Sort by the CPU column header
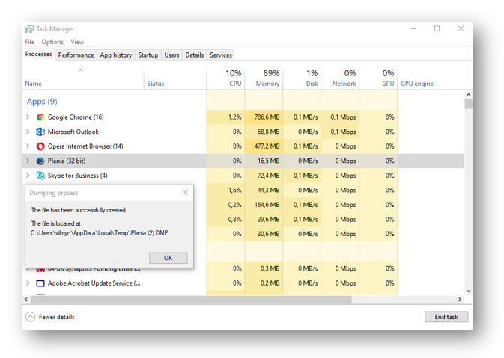The height and width of the screenshot is (358, 504). tap(225, 78)
